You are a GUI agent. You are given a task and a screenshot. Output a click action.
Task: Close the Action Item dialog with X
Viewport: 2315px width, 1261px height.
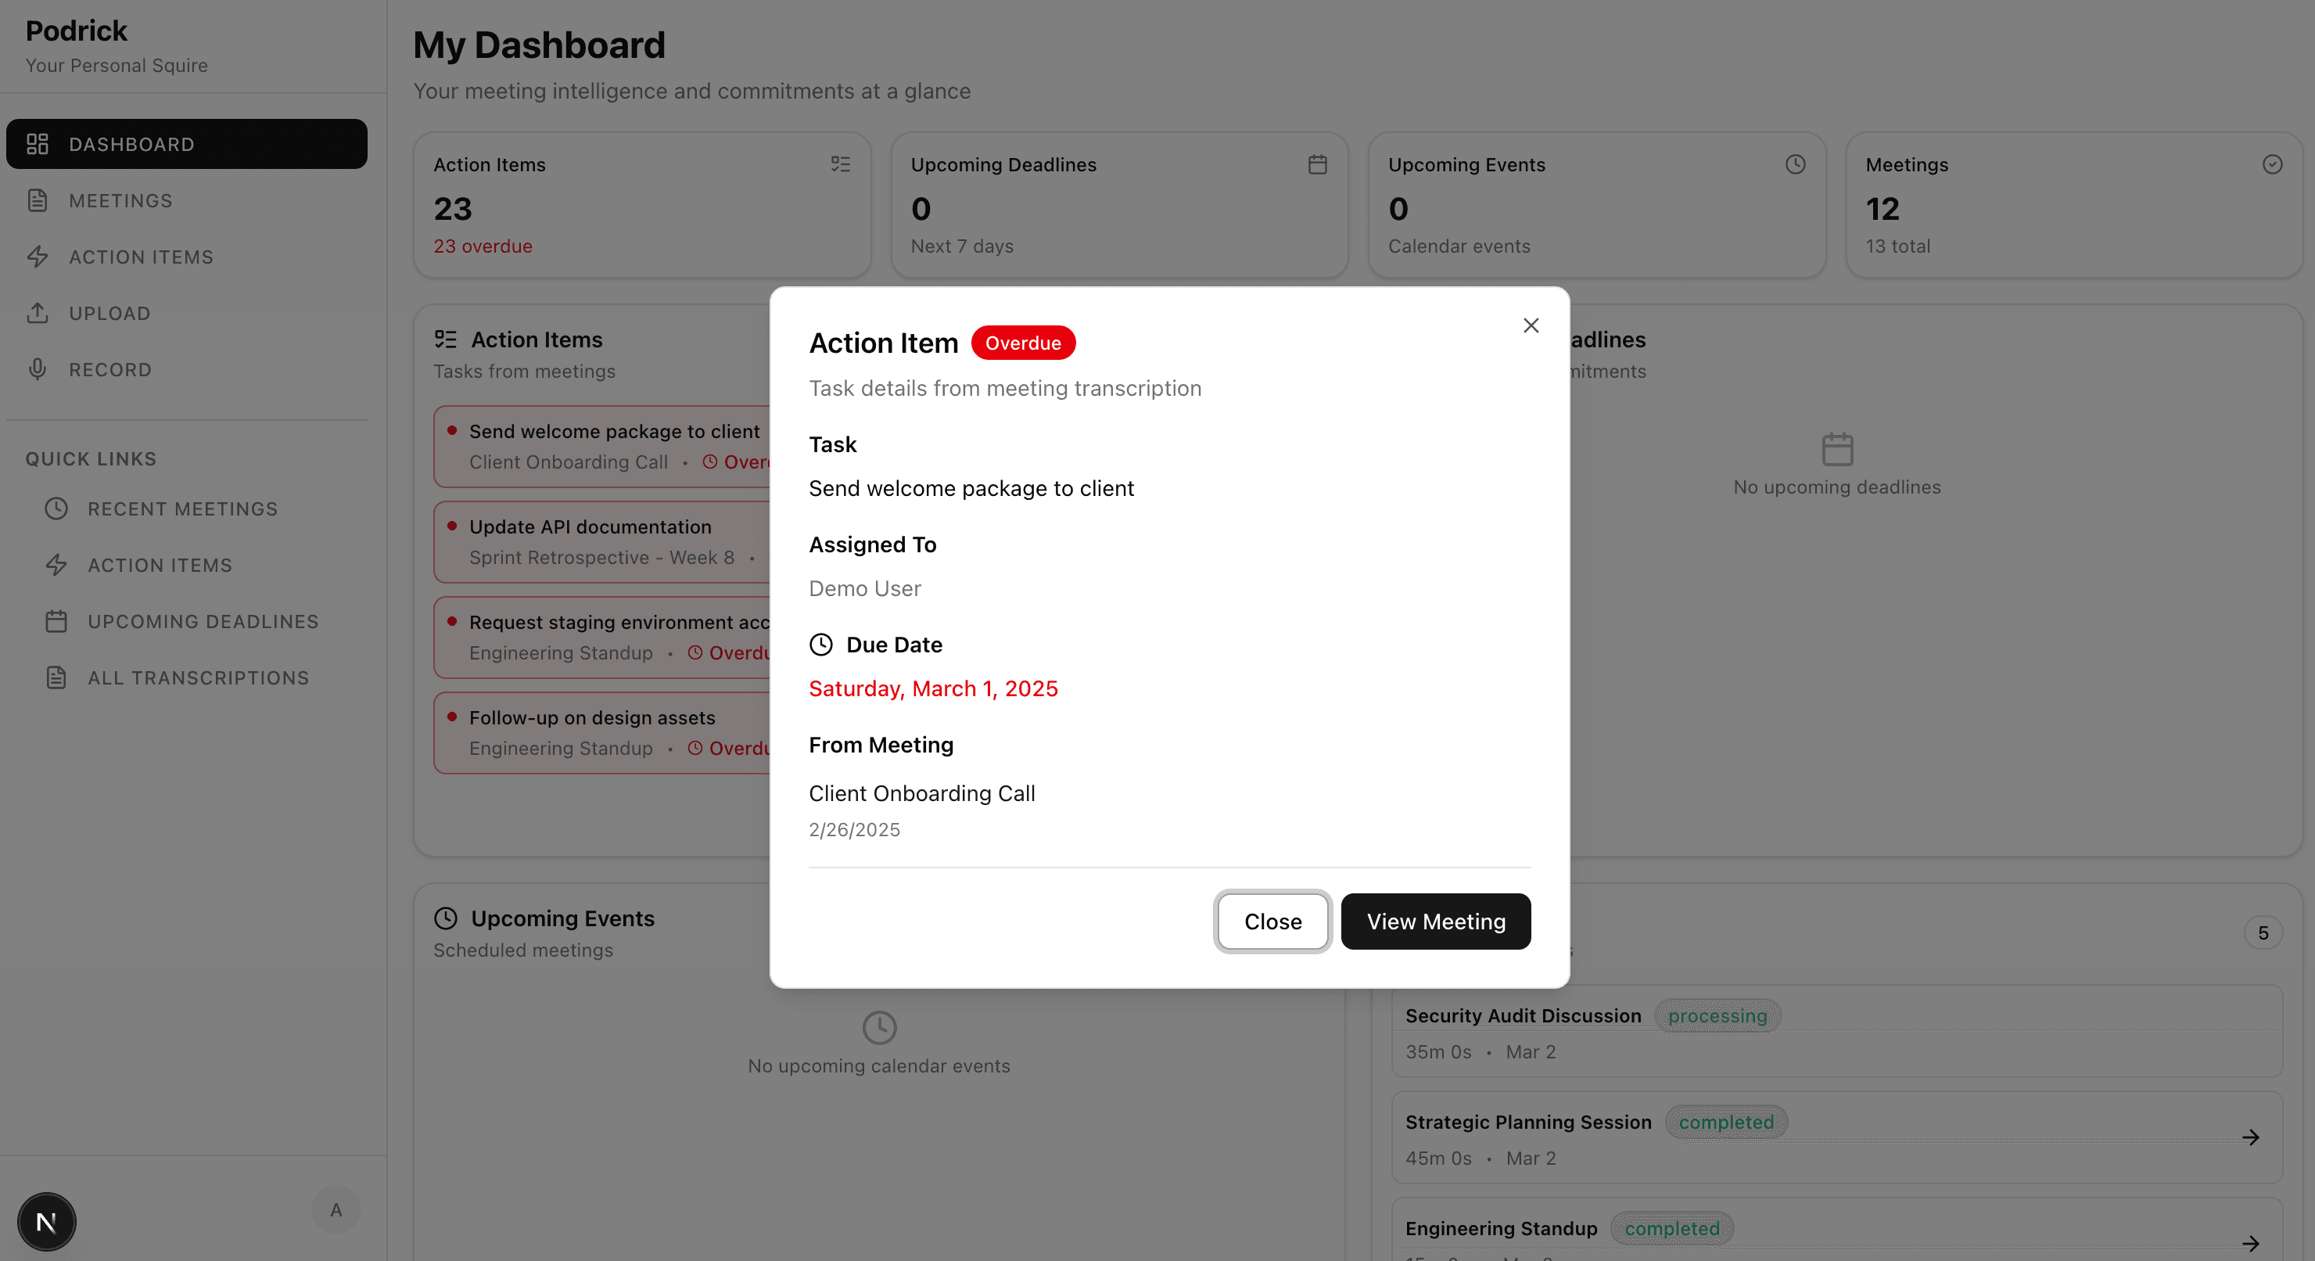(1531, 325)
